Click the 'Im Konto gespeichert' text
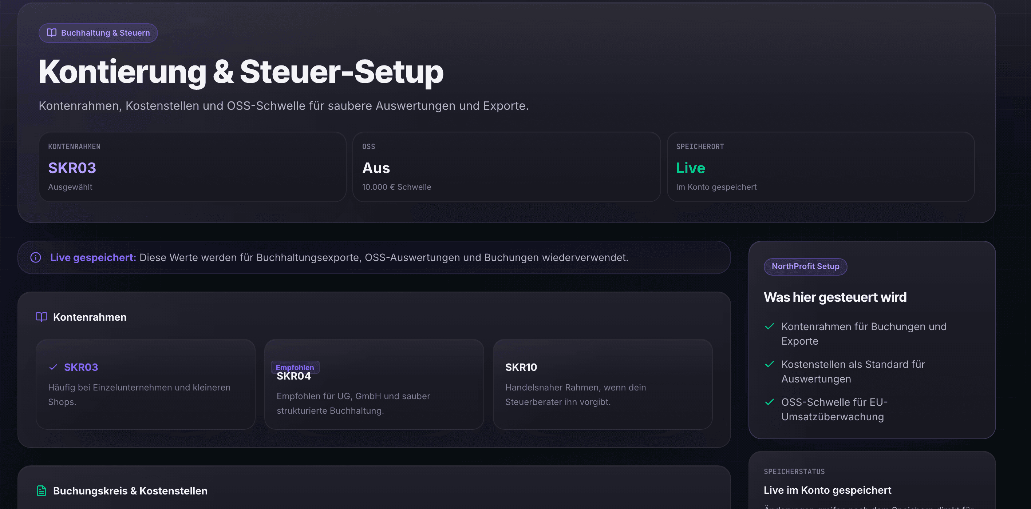This screenshot has height=509, width=1031. [716, 187]
